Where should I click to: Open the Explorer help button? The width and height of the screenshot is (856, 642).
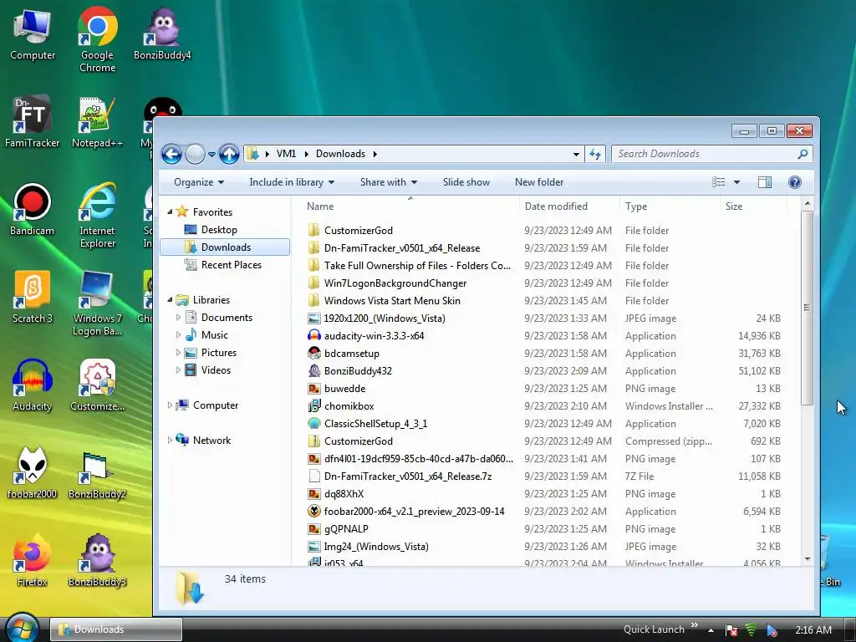pyautogui.click(x=795, y=182)
